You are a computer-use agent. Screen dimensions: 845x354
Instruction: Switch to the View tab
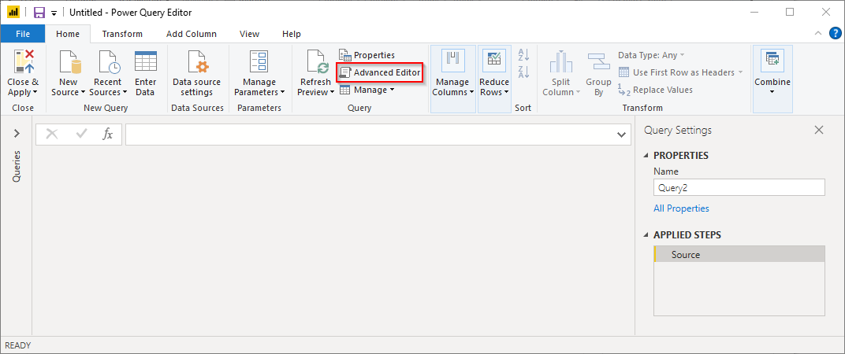[x=250, y=34]
